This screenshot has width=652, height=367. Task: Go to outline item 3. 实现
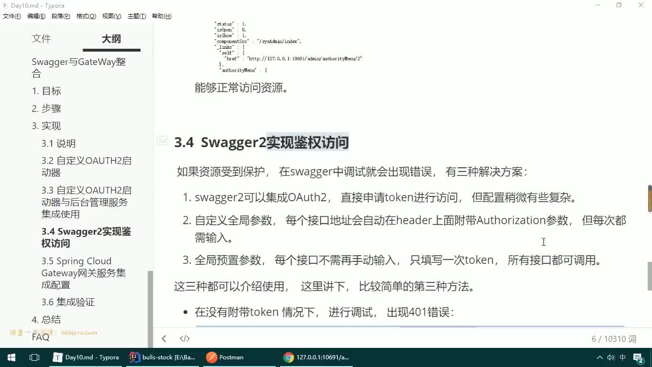click(x=46, y=126)
